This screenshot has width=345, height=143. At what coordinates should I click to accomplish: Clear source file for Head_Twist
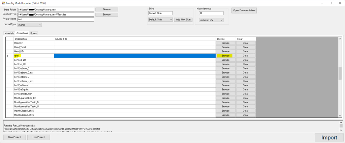pyautogui.click(x=246, y=47)
